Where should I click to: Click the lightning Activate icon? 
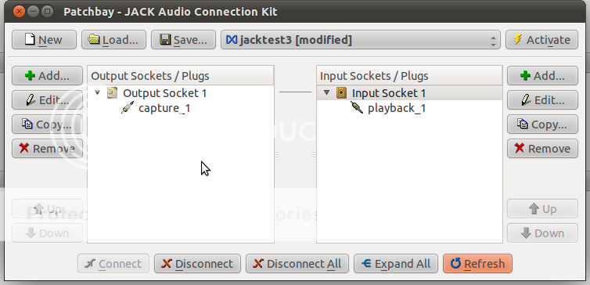click(x=518, y=39)
